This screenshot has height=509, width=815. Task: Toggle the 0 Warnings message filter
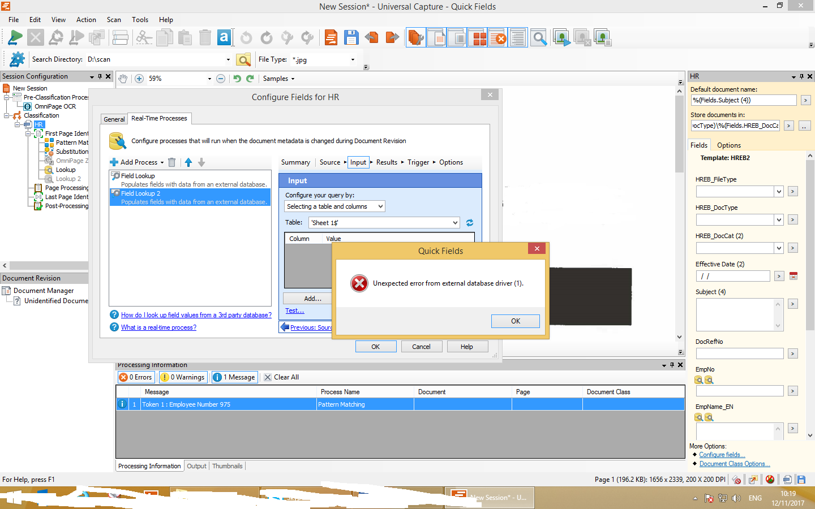coord(183,377)
